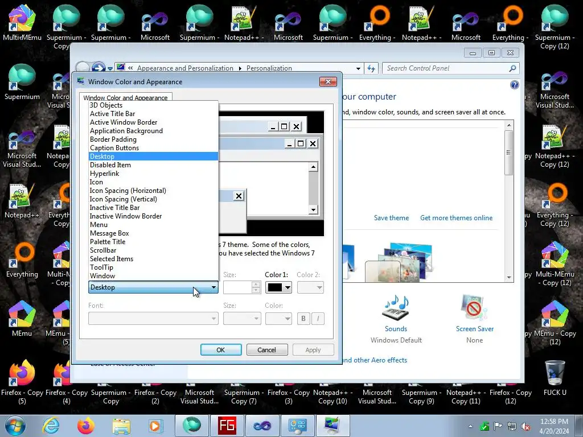
Task: Open Action Center flag tray icon
Action: pos(498,426)
